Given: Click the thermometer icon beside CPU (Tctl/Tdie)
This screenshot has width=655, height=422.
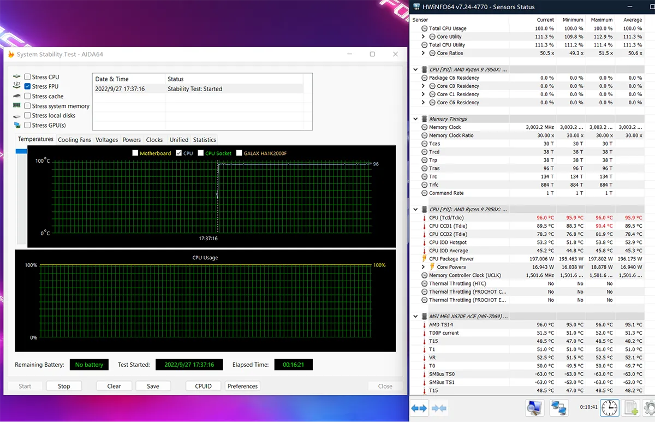Looking at the screenshot, I should point(424,218).
